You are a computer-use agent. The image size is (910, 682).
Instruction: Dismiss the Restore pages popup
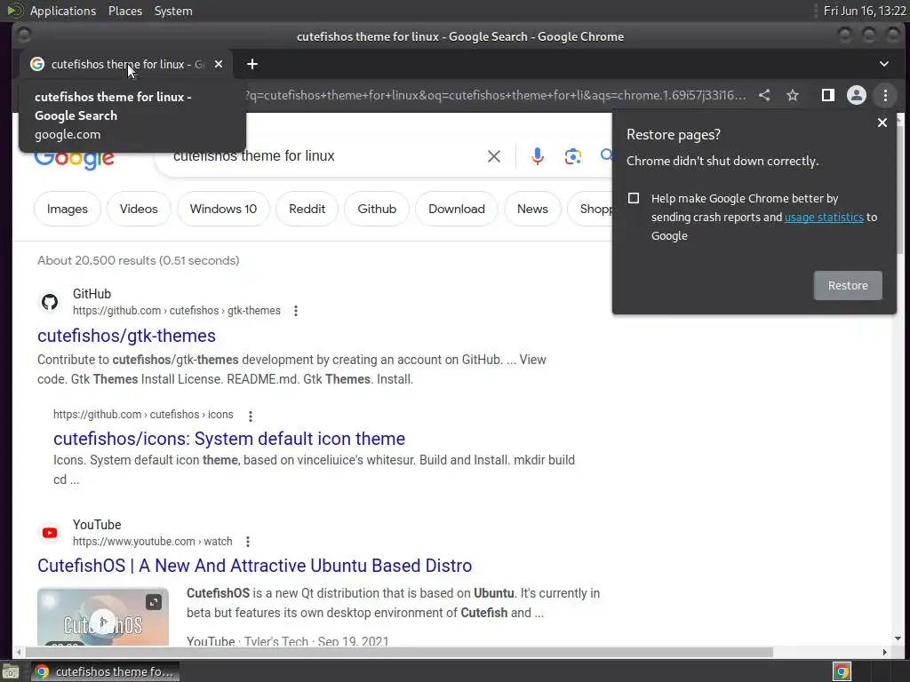pyautogui.click(x=882, y=123)
